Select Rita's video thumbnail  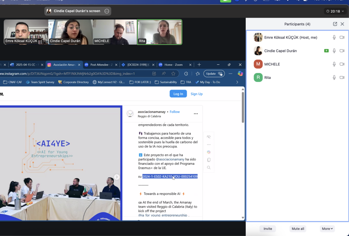pyautogui.click(x=160, y=32)
